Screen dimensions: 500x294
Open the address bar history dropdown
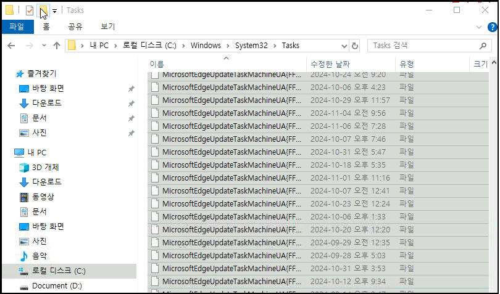point(344,46)
